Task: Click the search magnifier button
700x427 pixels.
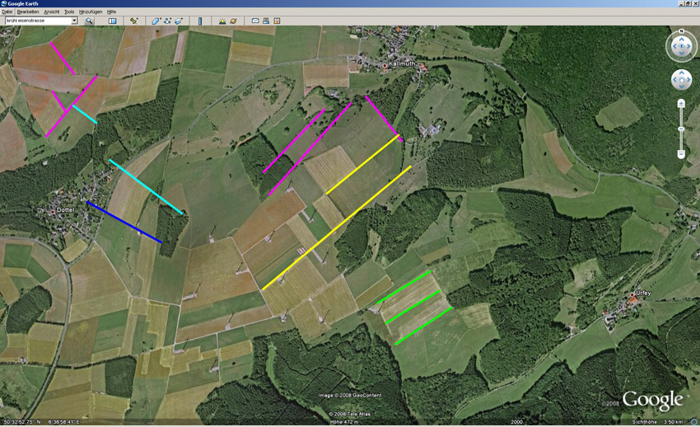Action: point(89,21)
